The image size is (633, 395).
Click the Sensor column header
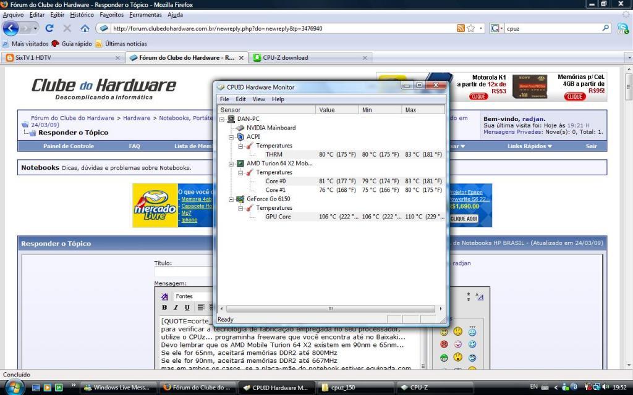click(x=266, y=110)
